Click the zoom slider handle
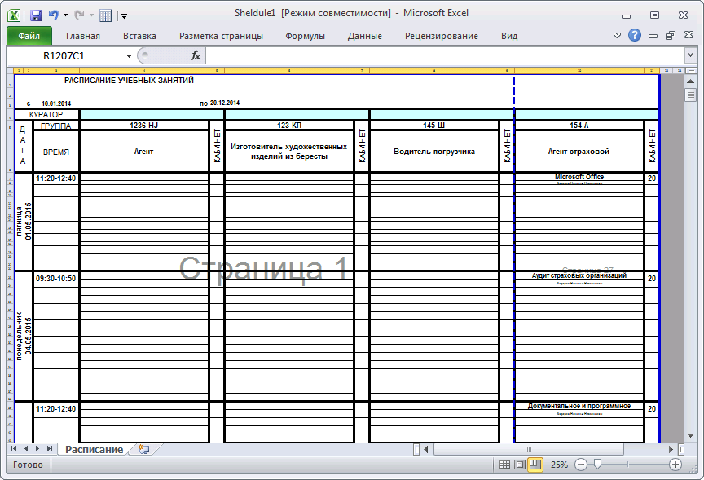The height and width of the screenshot is (480, 704). (x=597, y=465)
